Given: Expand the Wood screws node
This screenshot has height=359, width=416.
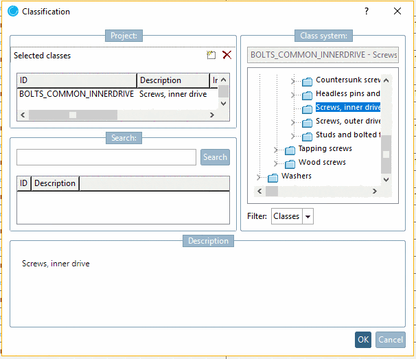Looking at the screenshot, I should pyautogui.click(x=276, y=163).
